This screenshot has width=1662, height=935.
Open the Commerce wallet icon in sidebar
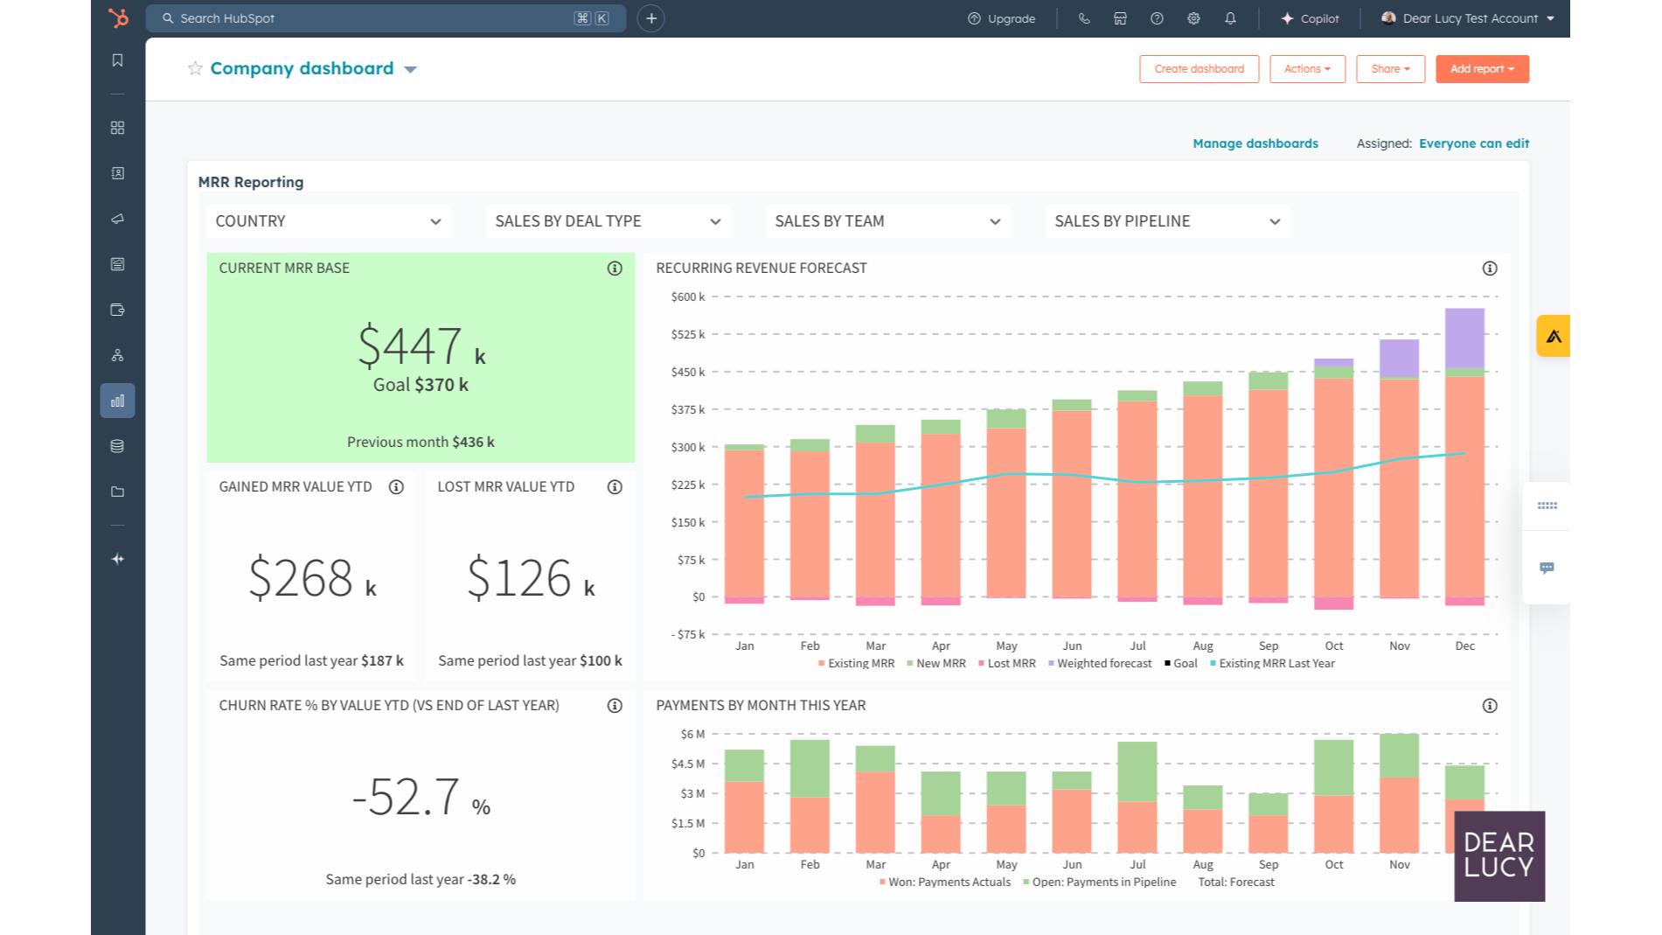point(117,309)
